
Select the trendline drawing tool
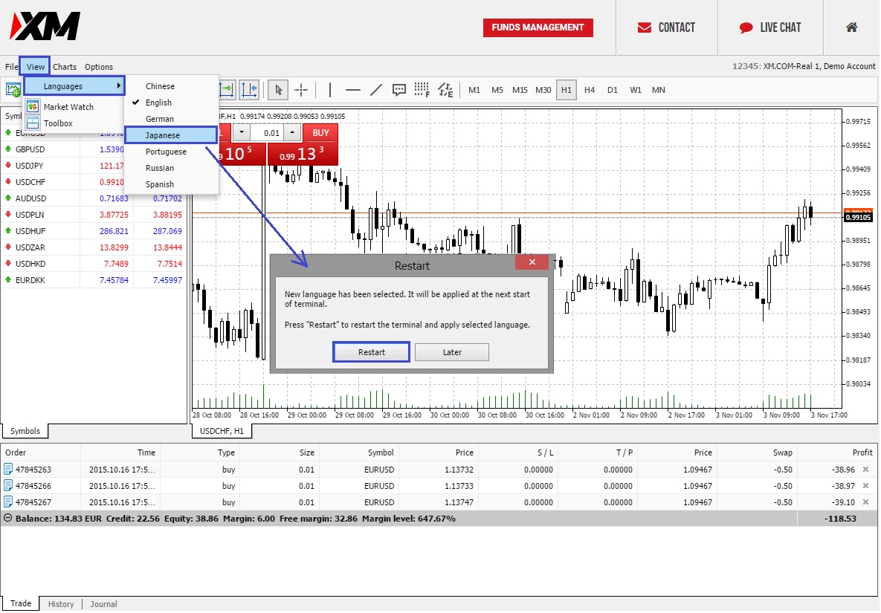tap(376, 90)
